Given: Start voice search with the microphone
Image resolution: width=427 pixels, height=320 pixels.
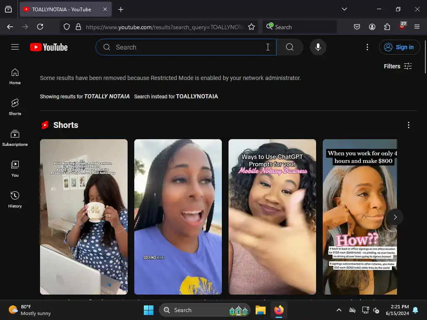Looking at the screenshot, I should pyautogui.click(x=318, y=47).
